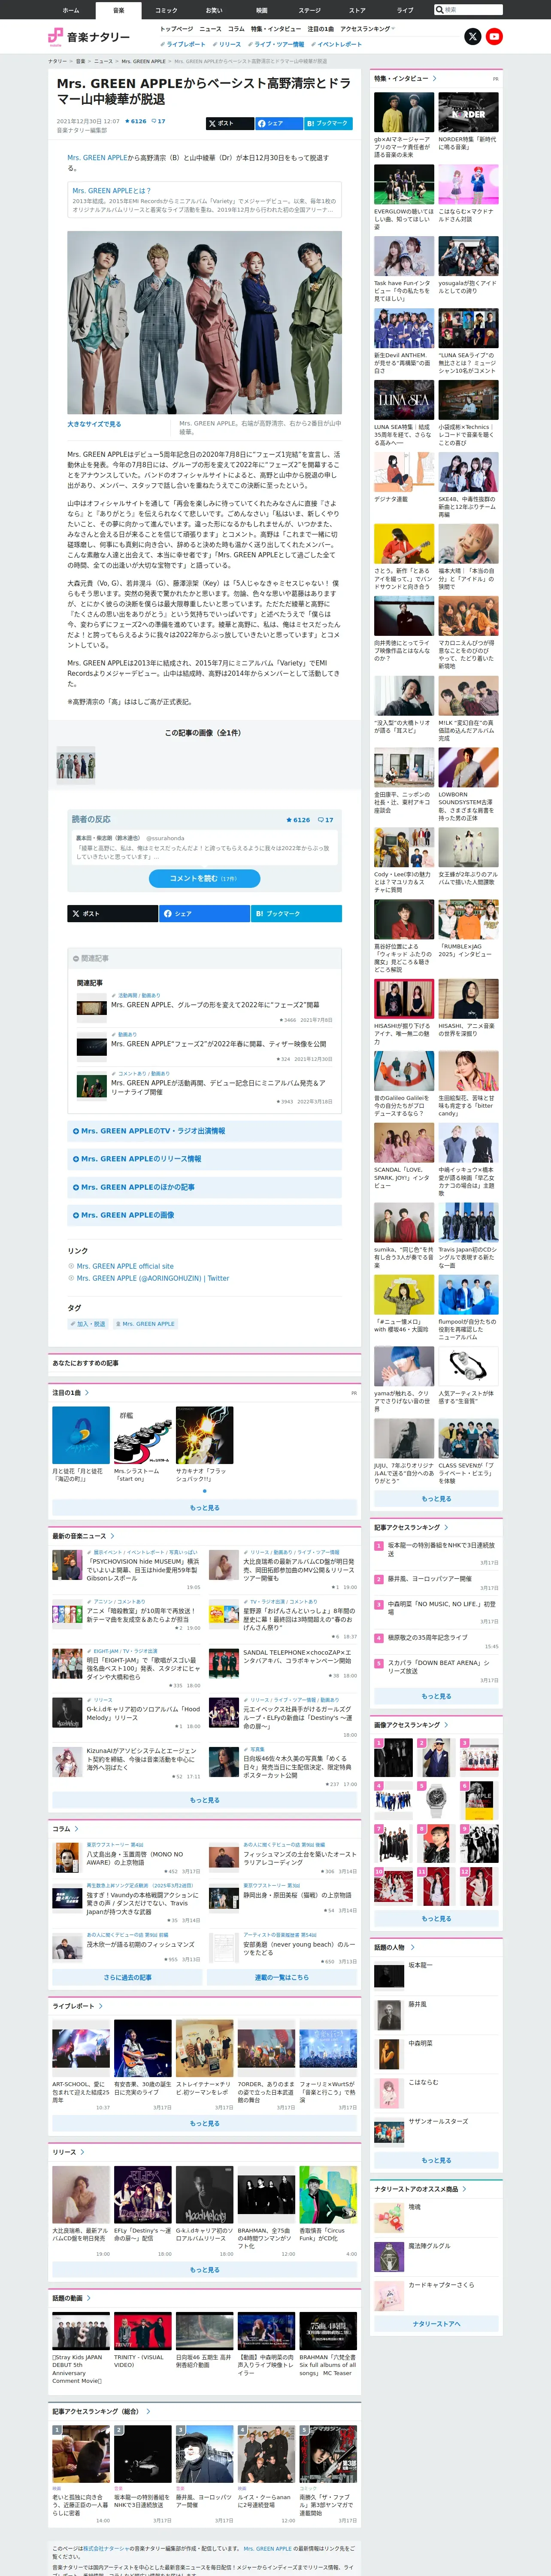This screenshot has width=551, height=2576.
Task: Open the YouTube round icon in the header
Action: [x=494, y=36]
